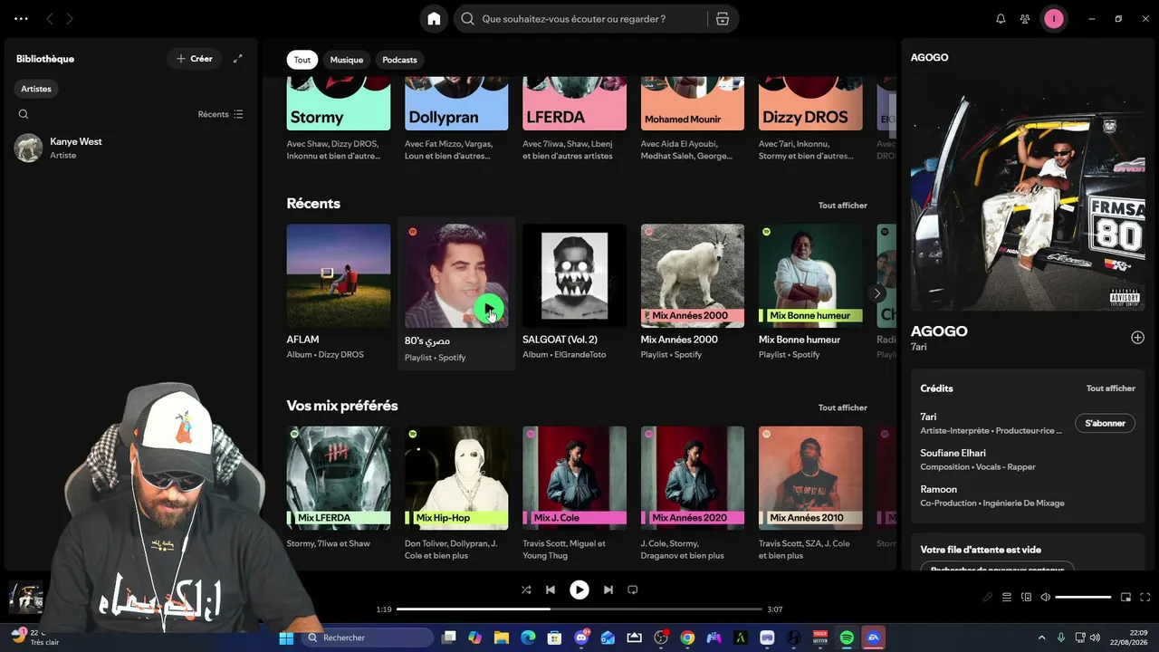Open the AGOGO track title link

939,331
